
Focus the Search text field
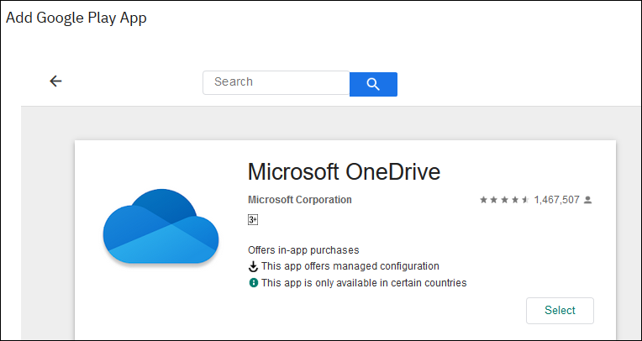pyautogui.click(x=276, y=82)
